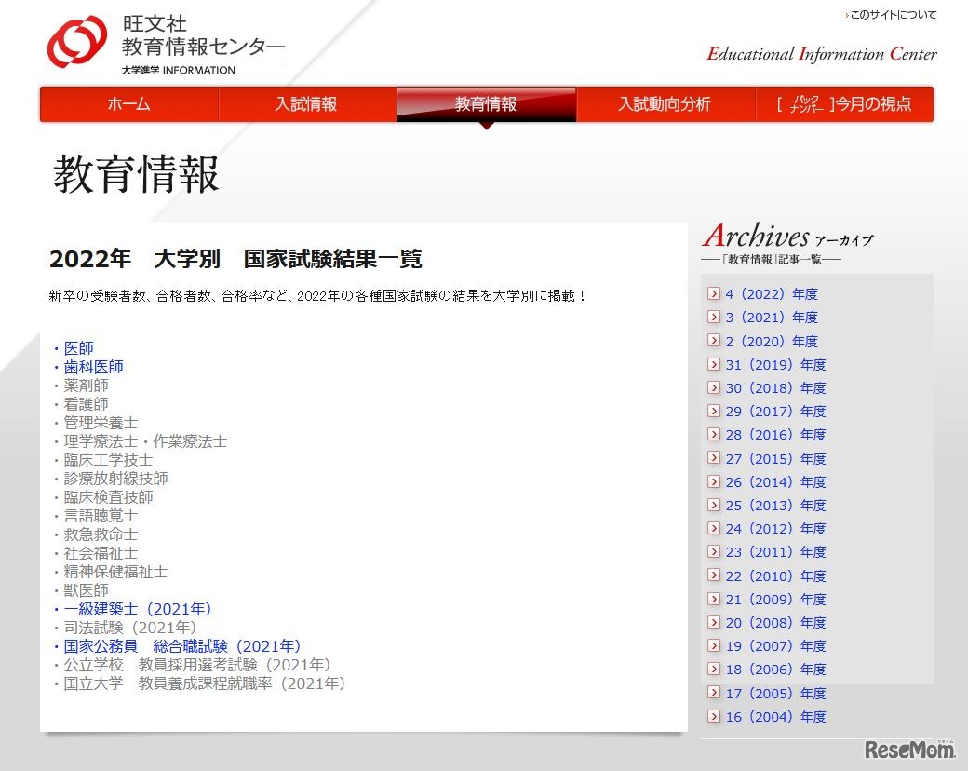Click the arrow icon beside 22（2010）年度

pyautogui.click(x=715, y=575)
